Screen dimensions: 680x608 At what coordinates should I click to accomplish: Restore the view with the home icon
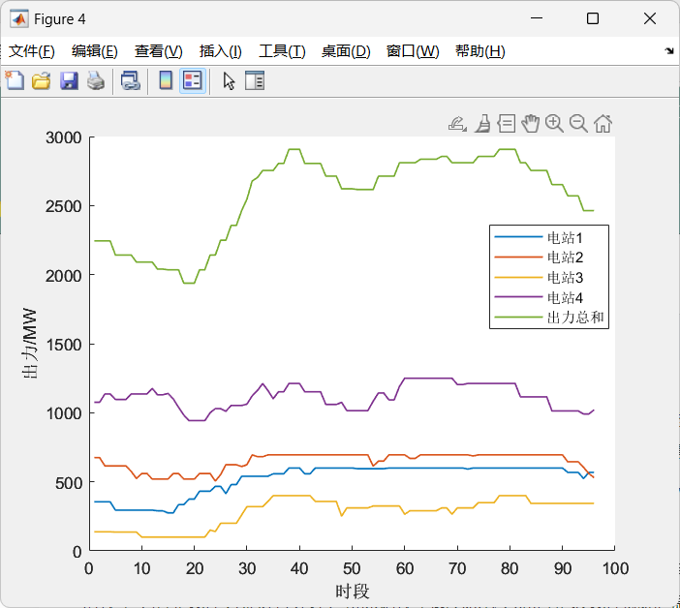click(603, 123)
